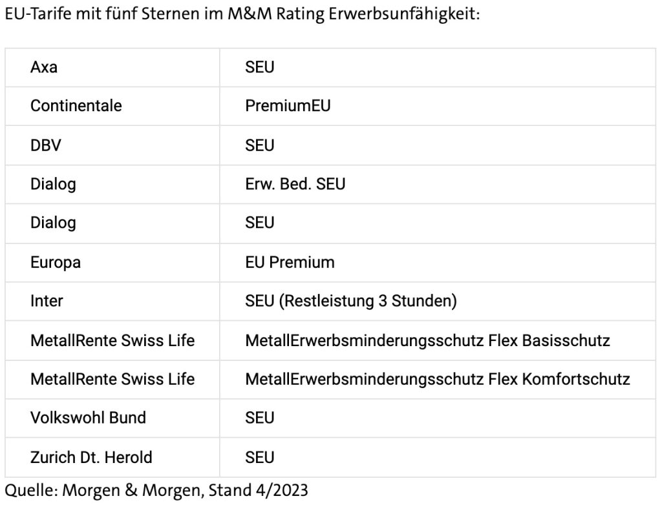Select the Flex Komfortschutz tariff cell

tap(437, 379)
